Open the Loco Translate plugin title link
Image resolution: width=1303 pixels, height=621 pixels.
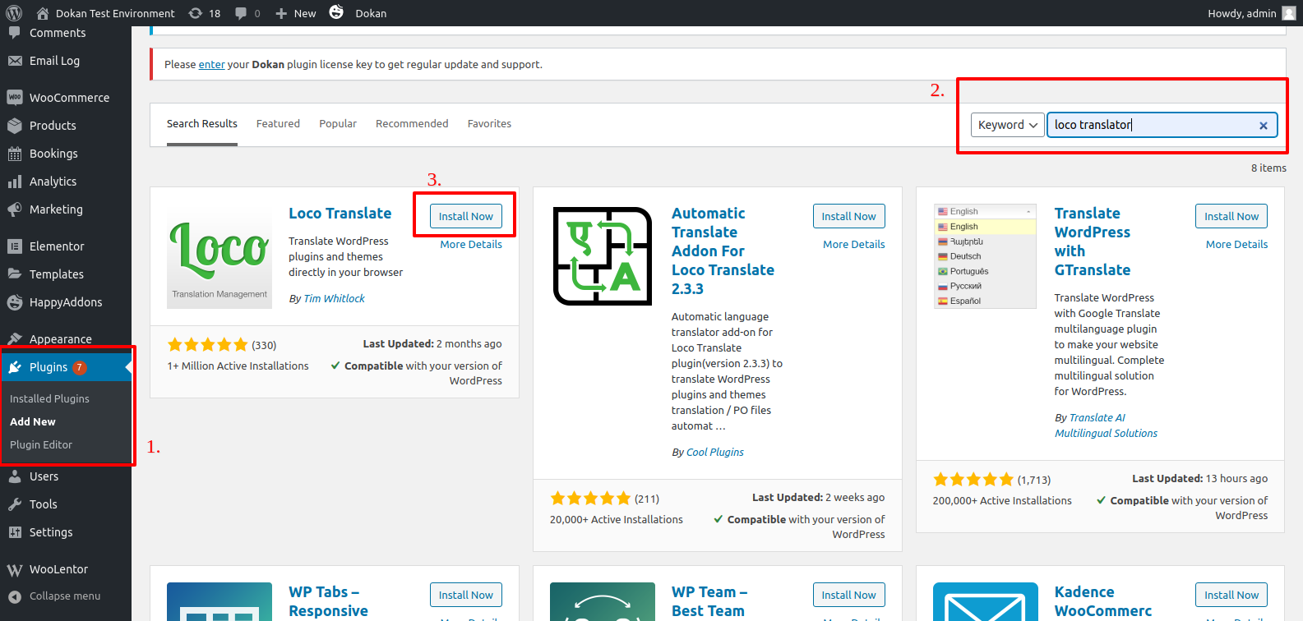pyautogui.click(x=340, y=214)
